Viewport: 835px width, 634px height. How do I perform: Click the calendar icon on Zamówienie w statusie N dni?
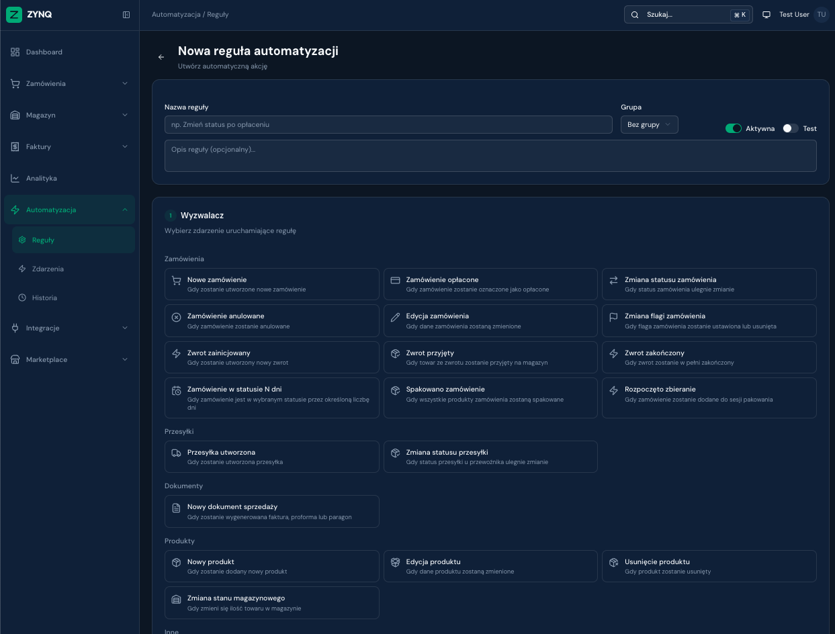177,390
